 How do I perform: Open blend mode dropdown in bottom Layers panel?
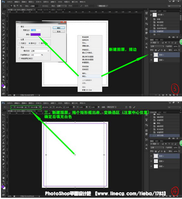coord(157,148)
